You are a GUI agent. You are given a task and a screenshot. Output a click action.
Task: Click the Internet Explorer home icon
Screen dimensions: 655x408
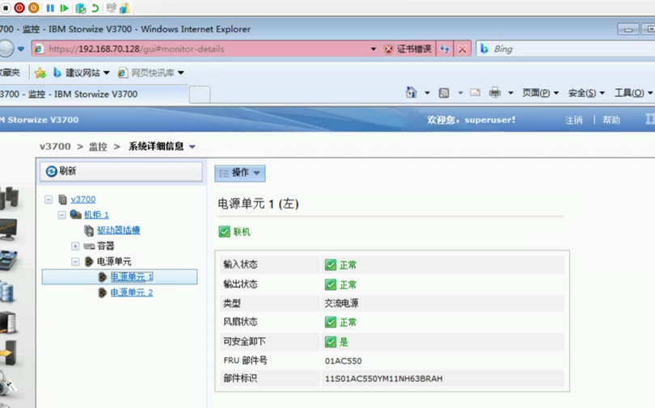(x=412, y=93)
